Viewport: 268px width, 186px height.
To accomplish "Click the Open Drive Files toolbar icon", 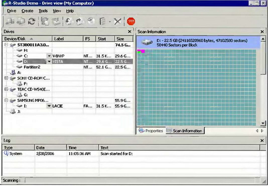I will [45, 21].
